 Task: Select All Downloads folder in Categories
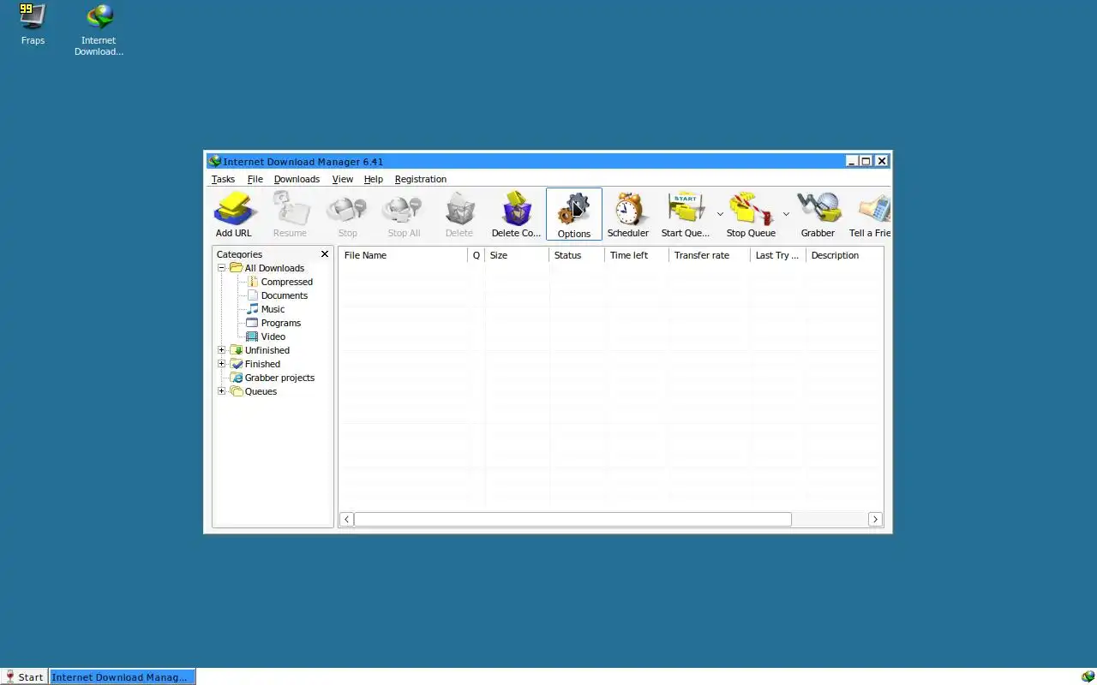267,268
